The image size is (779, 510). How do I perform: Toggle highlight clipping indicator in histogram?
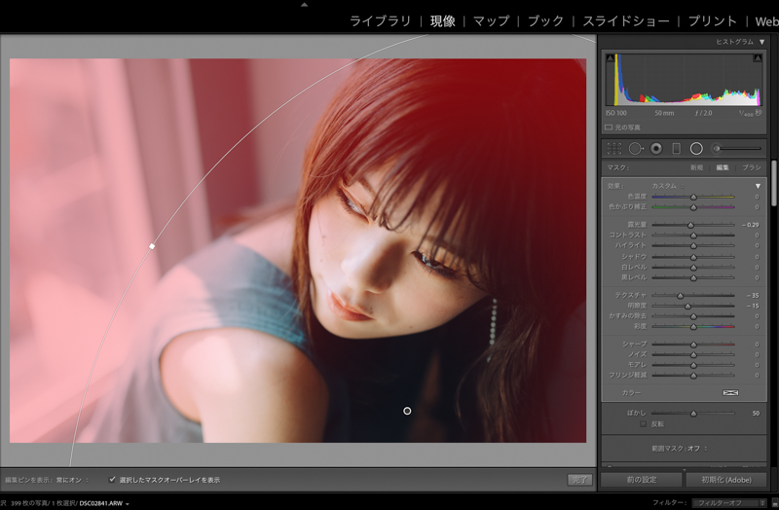[758, 58]
